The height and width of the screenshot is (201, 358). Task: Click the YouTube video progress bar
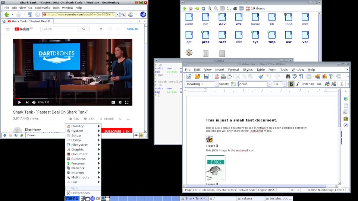click(73, 99)
